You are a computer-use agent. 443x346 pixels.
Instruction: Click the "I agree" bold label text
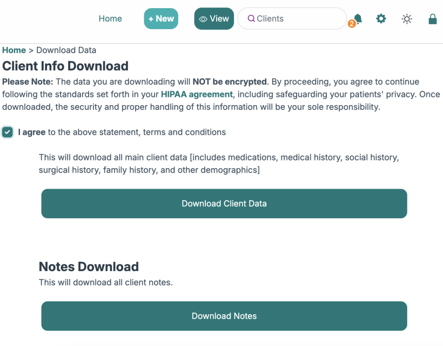coord(32,132)
